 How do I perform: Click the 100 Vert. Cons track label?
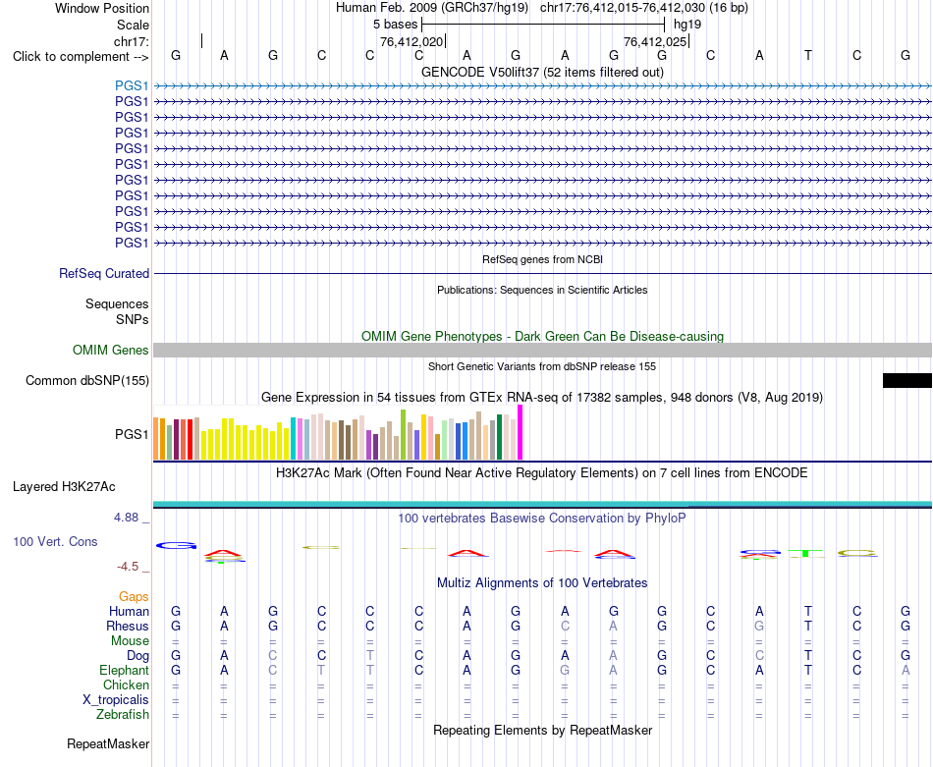coord(55,541)
